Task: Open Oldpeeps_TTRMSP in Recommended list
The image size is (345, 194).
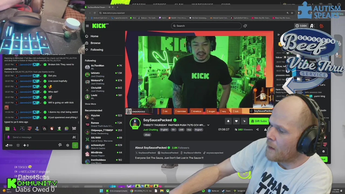Action: (103, 131)
